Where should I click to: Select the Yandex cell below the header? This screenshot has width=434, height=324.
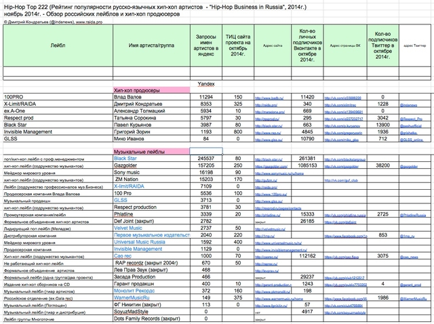tap(205, 83)
